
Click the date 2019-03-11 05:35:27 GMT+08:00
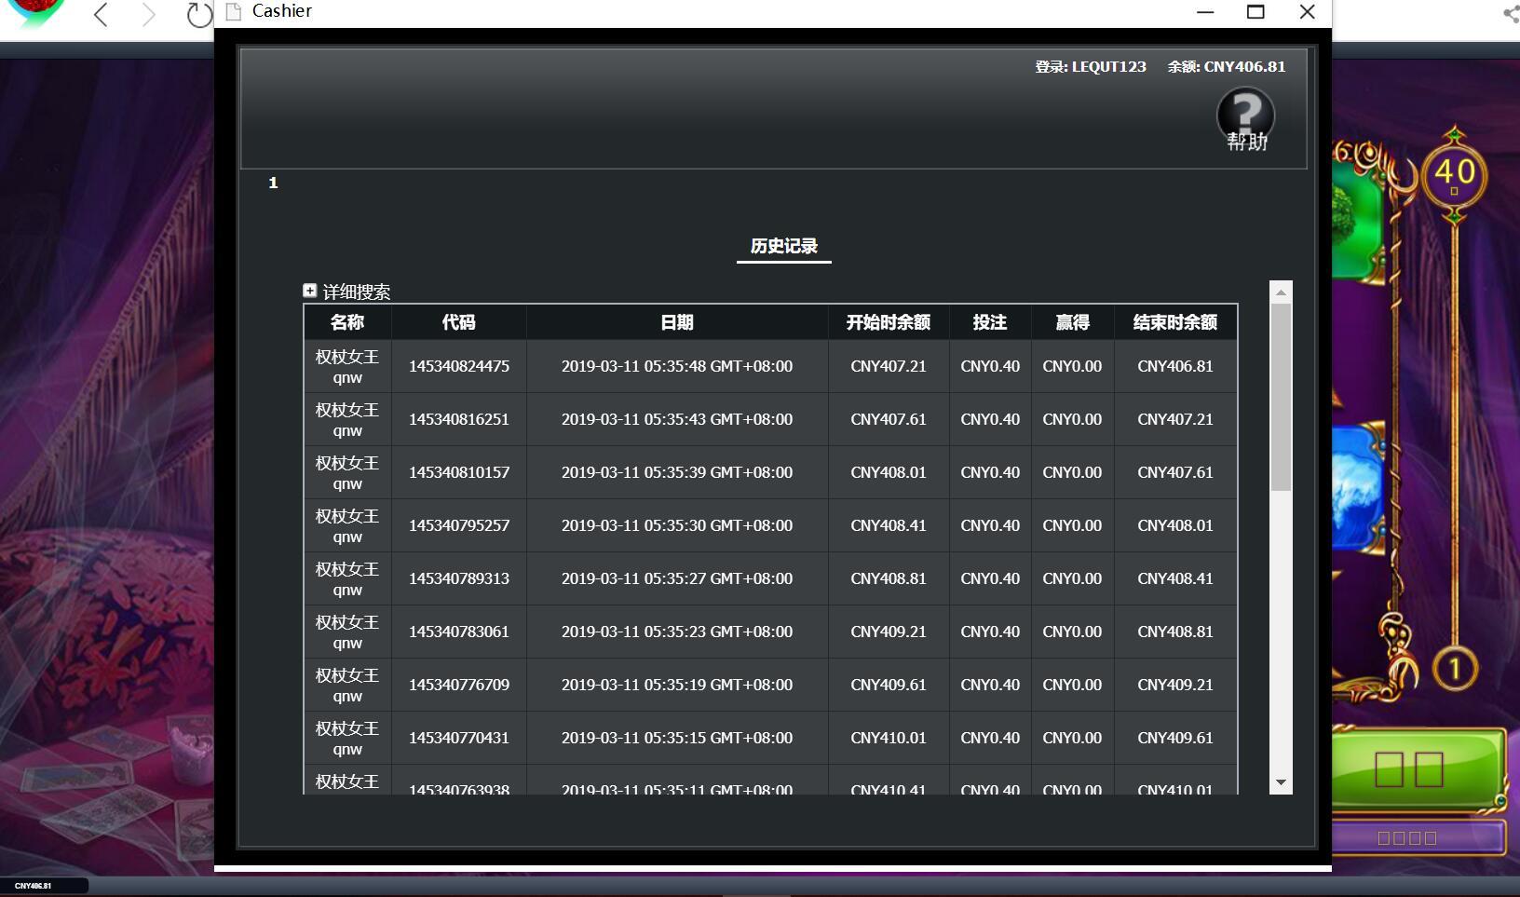click(x=677, y=578)
